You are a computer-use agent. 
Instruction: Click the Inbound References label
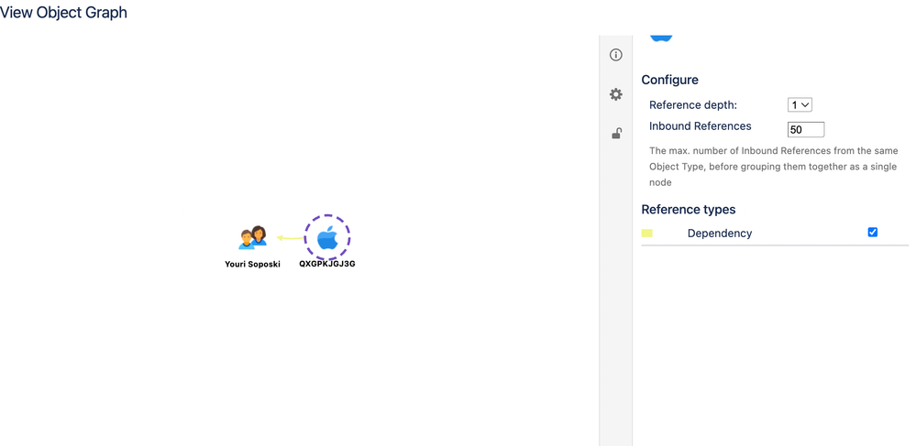(x=701, y=126)
